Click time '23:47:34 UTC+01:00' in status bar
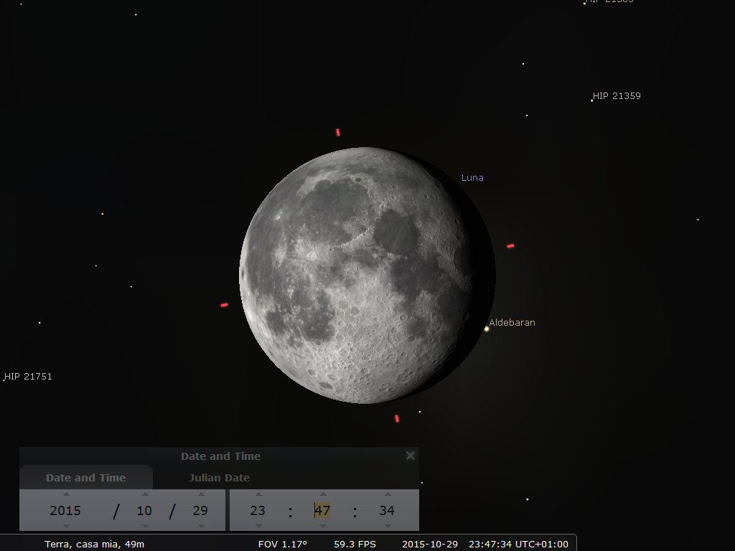The image size is (735, 551). point(518,544)
